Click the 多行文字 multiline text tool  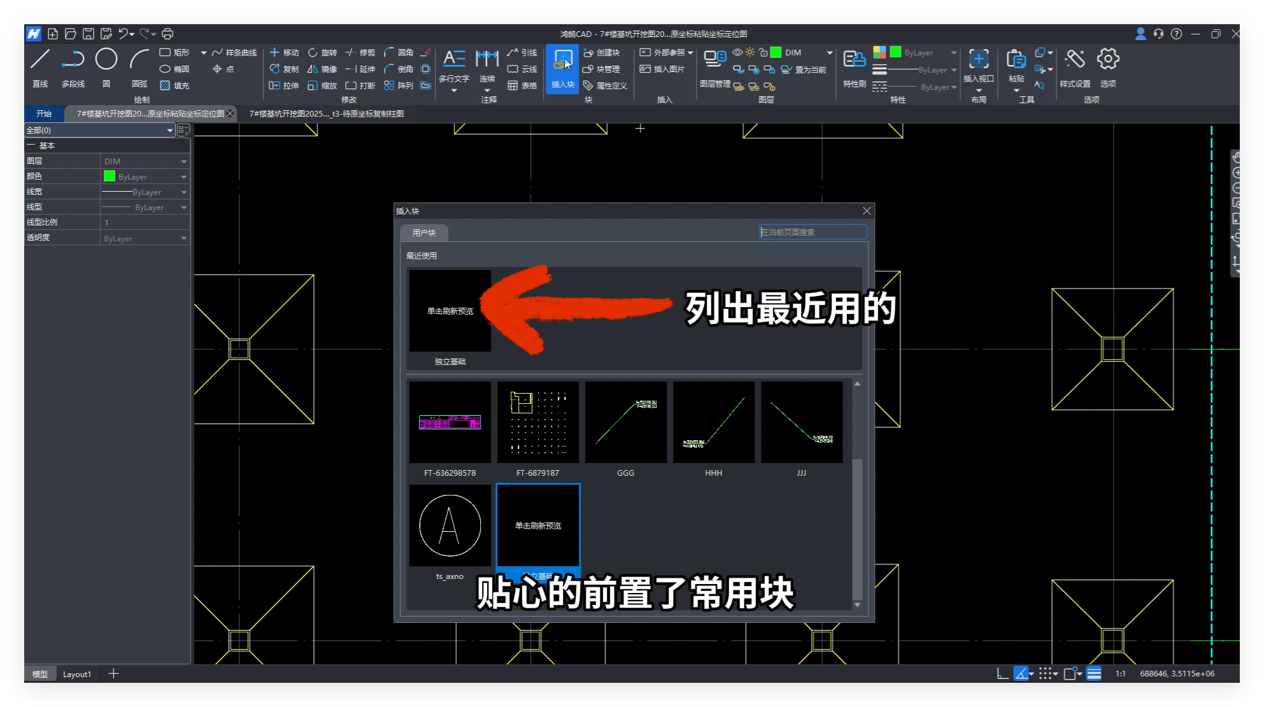(x=454, y=60)
